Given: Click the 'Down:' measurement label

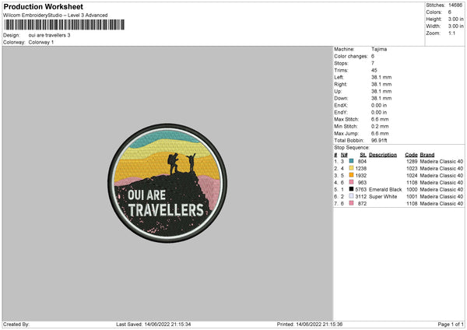Looking at the screenshot, I should 341,98.
